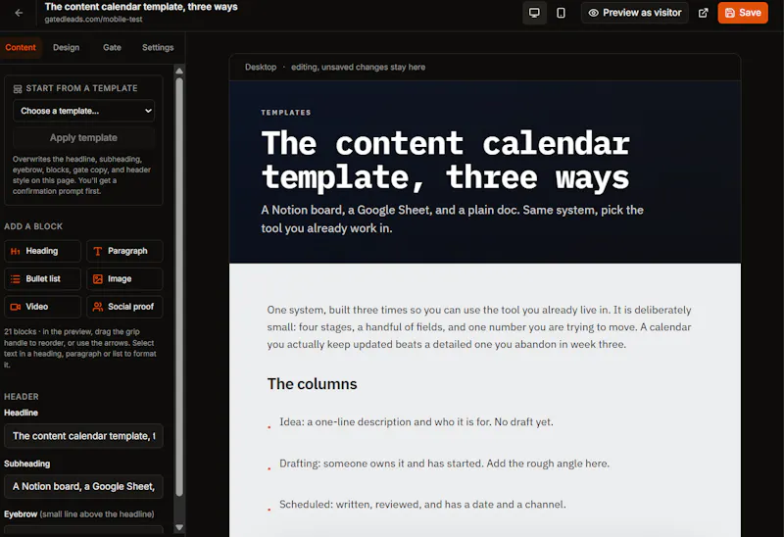Open the Choose a template dropdown
This screenshot has width=784, height=537.
[x=83, y=111]
